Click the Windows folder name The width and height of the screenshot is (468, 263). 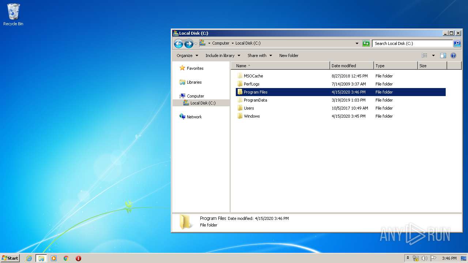252,116
